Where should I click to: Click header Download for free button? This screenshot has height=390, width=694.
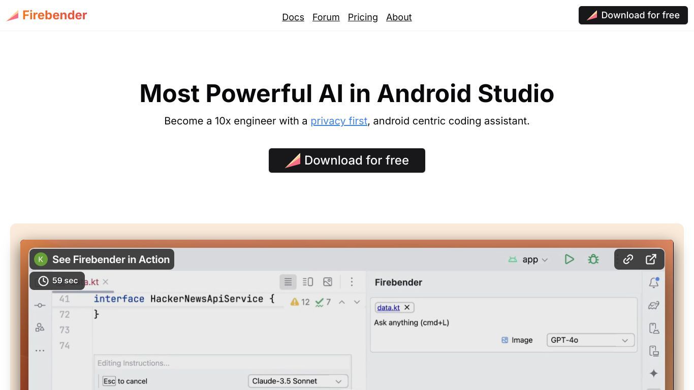tap(633, 15)
